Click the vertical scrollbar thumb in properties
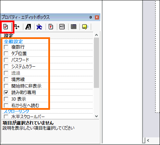The image size is (160, 145). click(97, 63)
